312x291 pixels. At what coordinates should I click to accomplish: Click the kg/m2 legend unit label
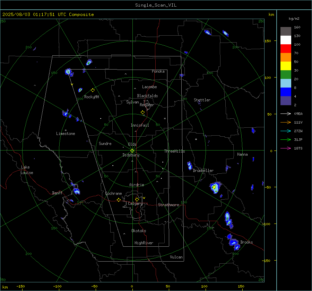click(294, 19)
